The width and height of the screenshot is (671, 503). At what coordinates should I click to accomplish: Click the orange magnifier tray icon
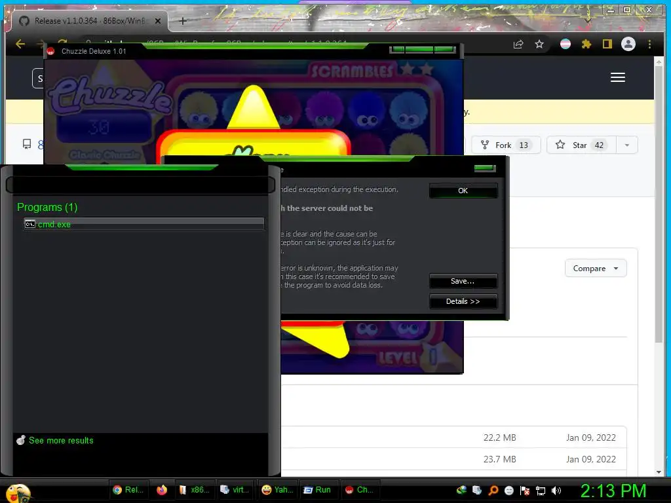pos(493,491)
